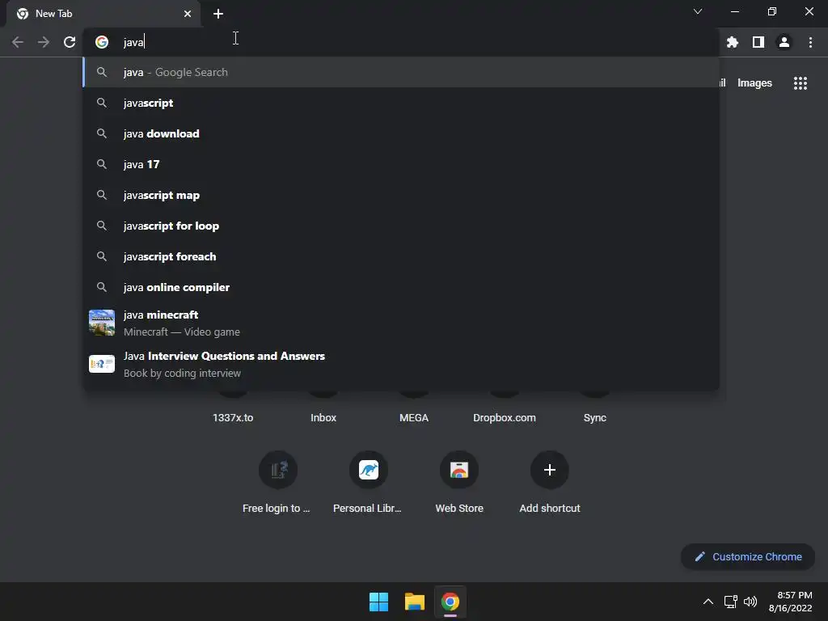Pick the 'javascript map' suggestion
The image size is (828, 621).
(x=401, y=195)
